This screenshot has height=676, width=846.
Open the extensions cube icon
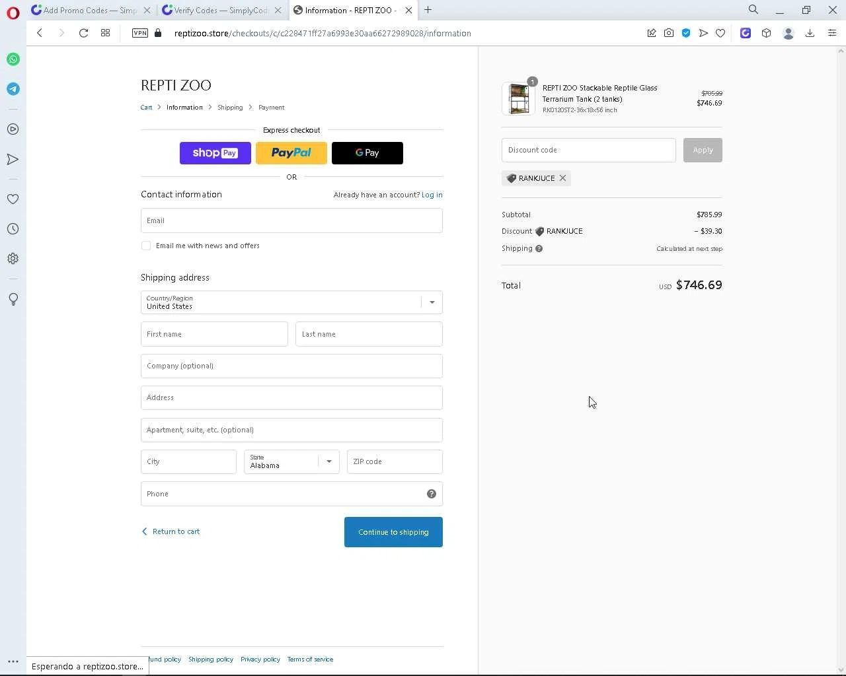766,33
